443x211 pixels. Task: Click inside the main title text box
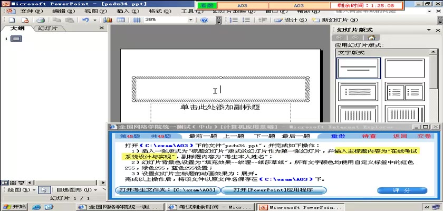pyautogui.click(x=220, y=89)
